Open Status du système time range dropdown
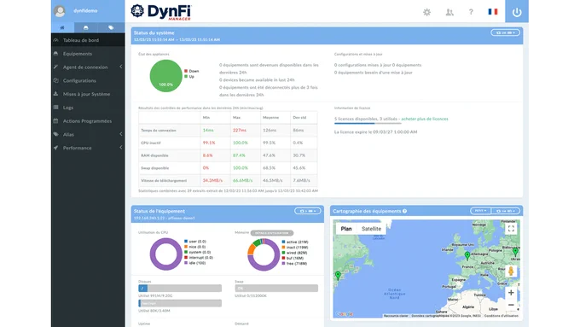Screen dimensions: 580x327 pos(505,32)
